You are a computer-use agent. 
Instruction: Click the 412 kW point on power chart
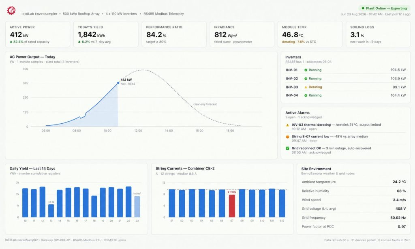(x=118, y=83)
